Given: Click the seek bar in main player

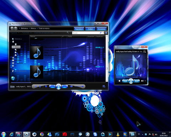Looking at the screenshot, I should point(58,82).
